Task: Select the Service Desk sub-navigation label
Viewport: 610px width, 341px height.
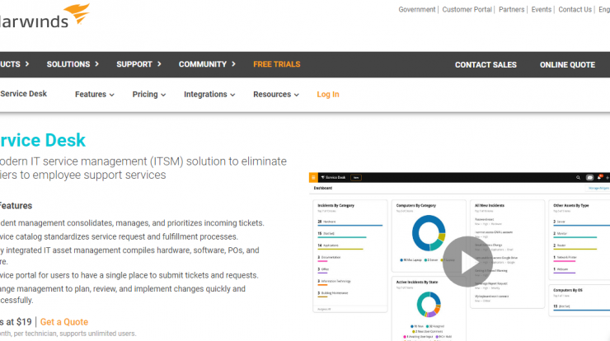Action: [23, 94]
